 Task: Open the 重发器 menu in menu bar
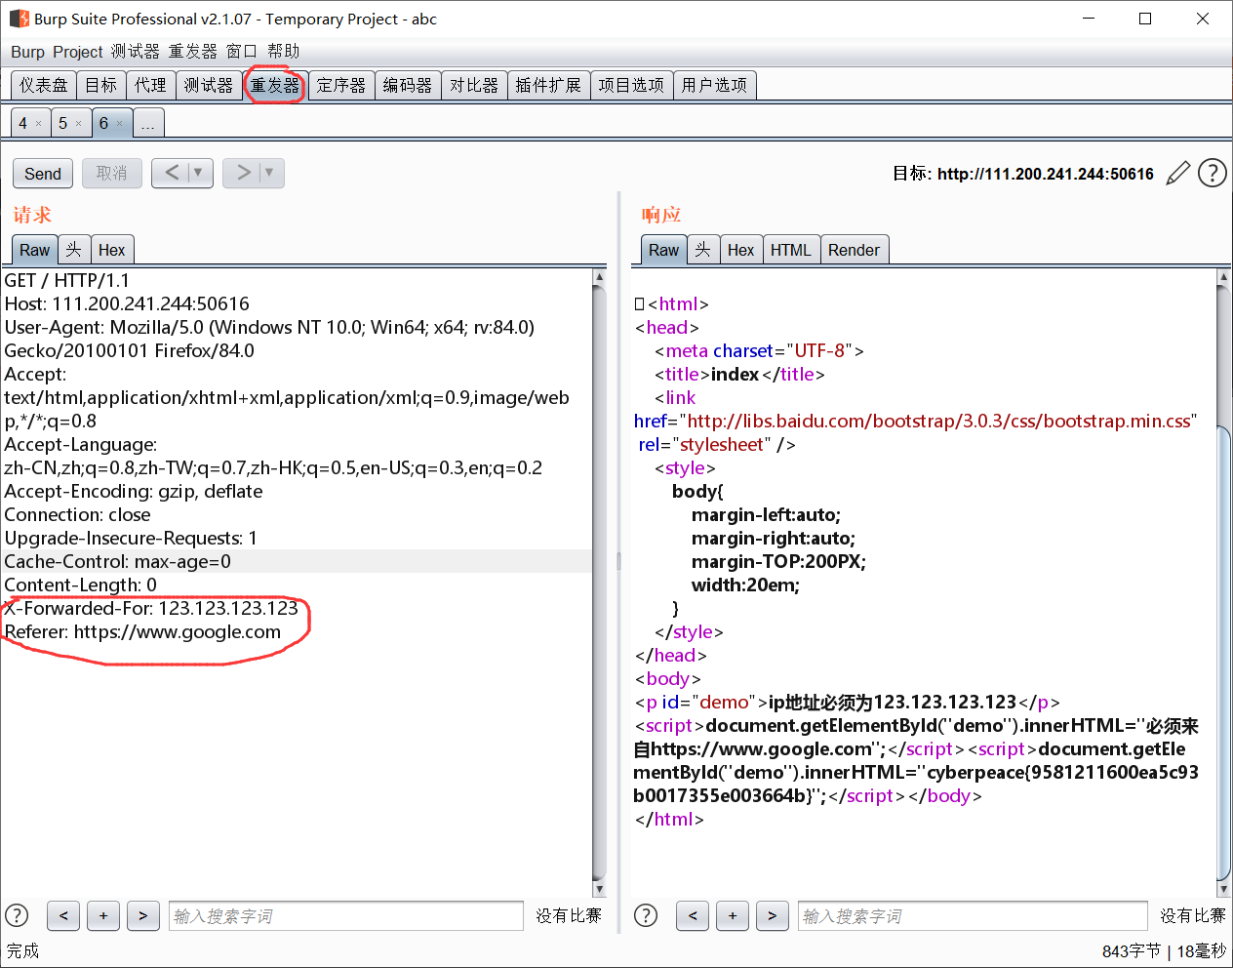[192, 52]
